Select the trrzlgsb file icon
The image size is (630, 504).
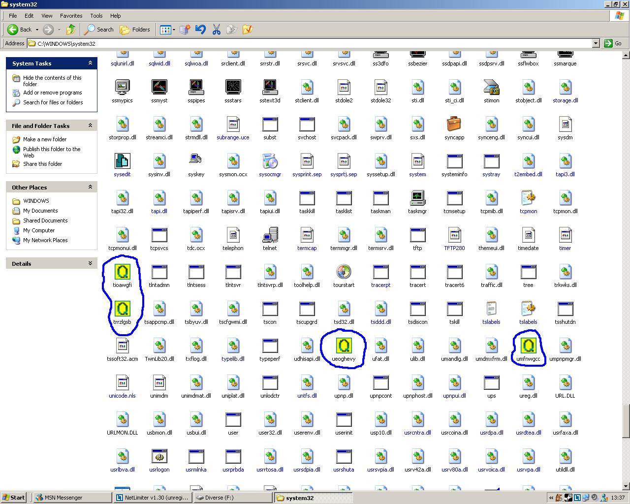click(x=122, y=309)
